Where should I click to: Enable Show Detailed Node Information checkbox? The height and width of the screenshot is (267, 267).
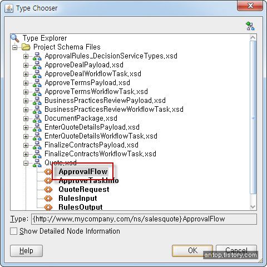pyautogui.click(x=13, y=231)
